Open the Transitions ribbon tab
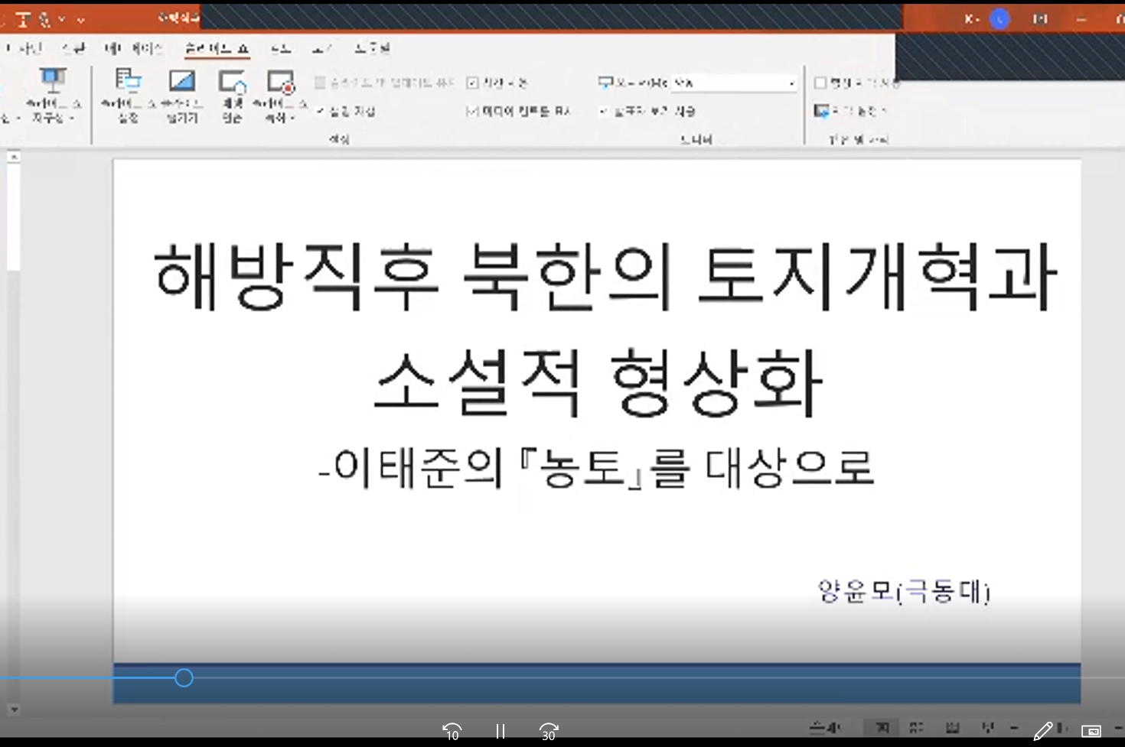Viewport: 1125px width, 747px height. (x=73, y=48)
